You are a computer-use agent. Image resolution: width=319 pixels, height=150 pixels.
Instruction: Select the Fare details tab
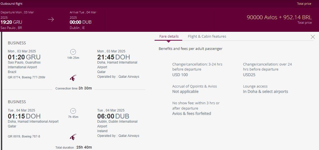click(x=169, y=37)
